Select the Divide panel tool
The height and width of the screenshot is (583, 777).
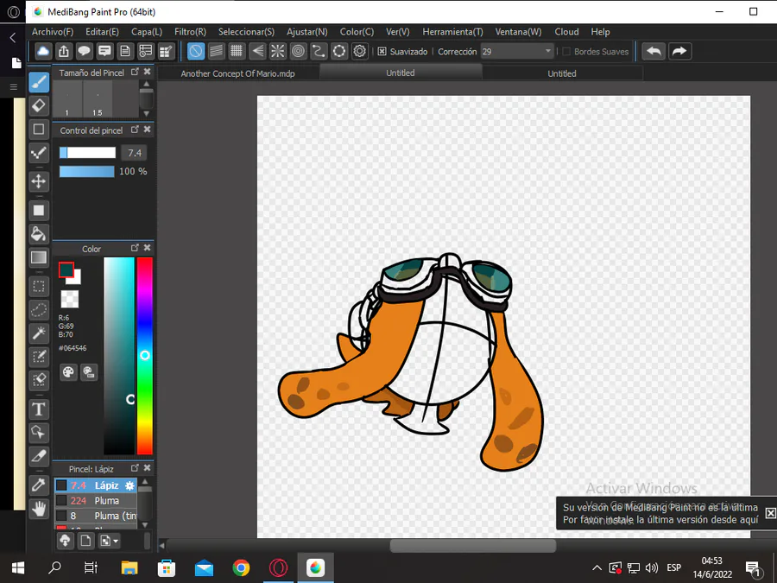click(x=39, y=455)
